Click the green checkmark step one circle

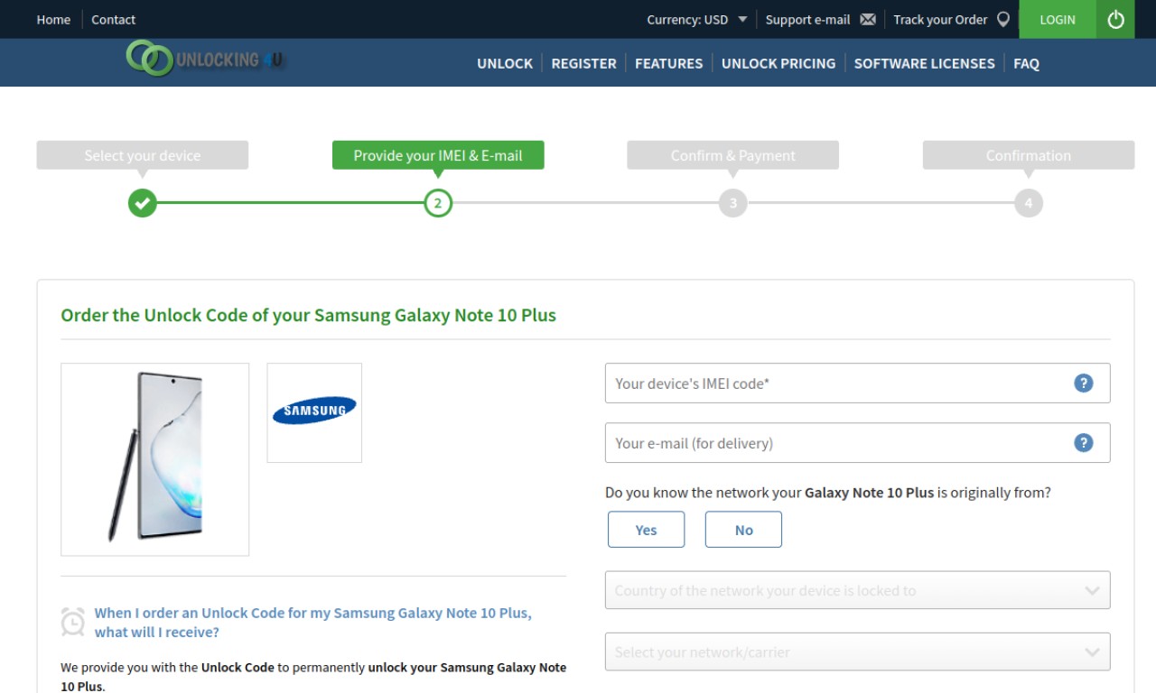click(142, 203)
